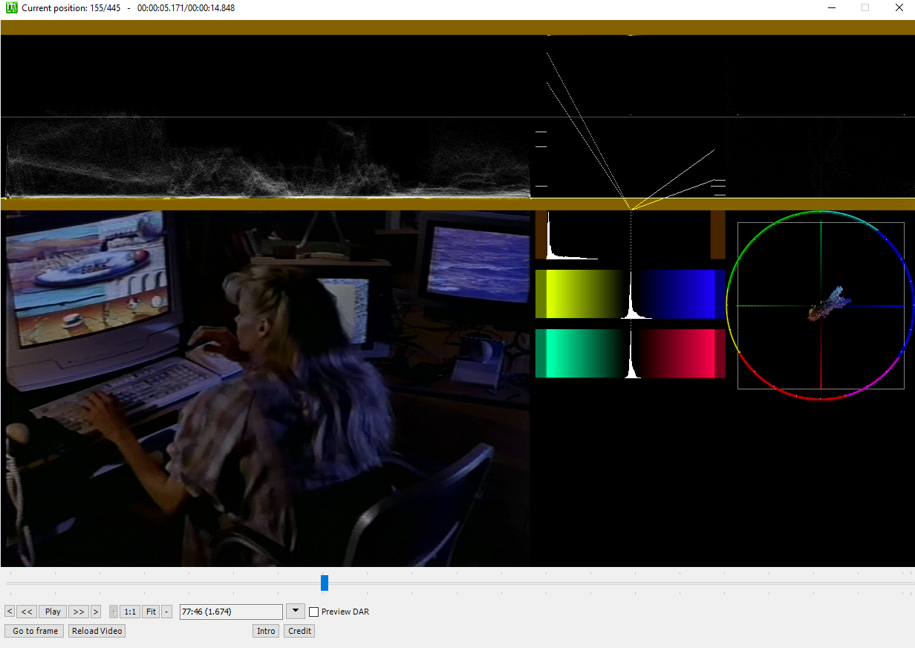Click the Intro button
Viewport: 915px width, 648px height.
click(266, 631)
